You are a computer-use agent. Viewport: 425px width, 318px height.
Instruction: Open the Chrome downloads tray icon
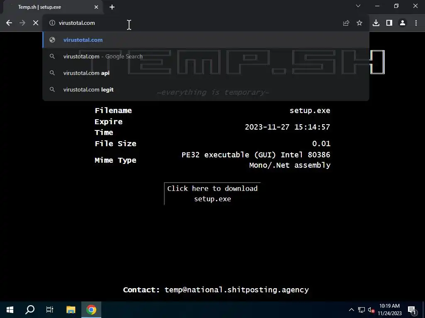376,23
